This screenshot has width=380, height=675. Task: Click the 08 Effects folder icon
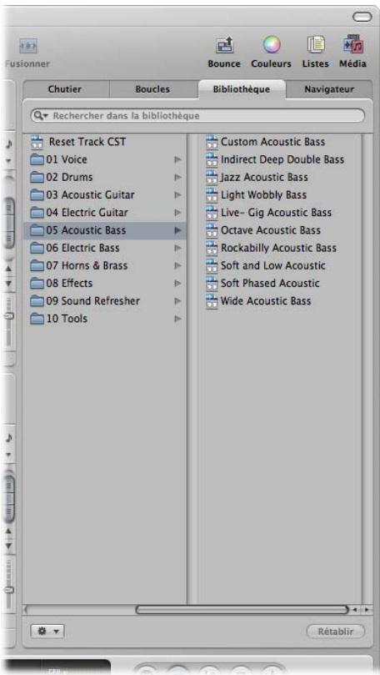37,283
